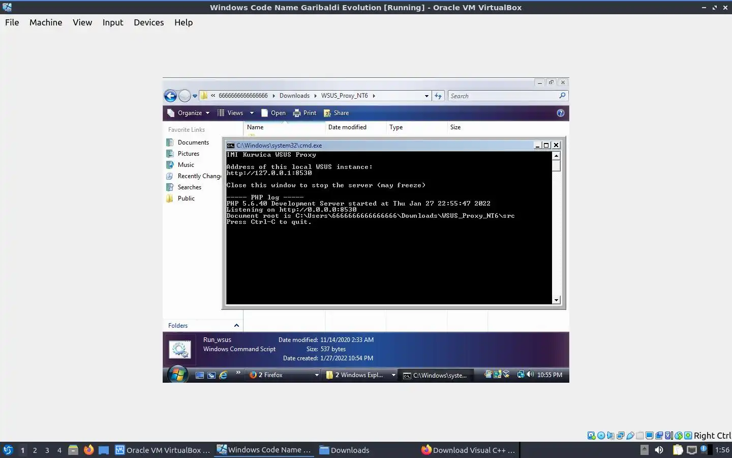Sort by the Name column header
Viewport: 732px width, 458px height.
click(x=284, y=127)
